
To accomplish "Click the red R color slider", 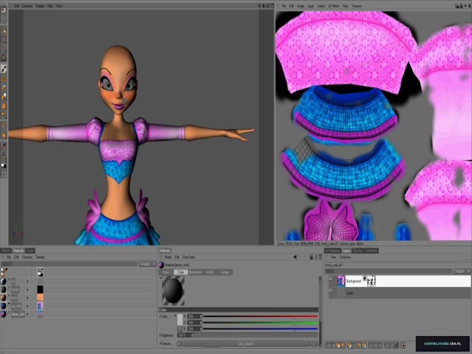I will tap(260, 316).
